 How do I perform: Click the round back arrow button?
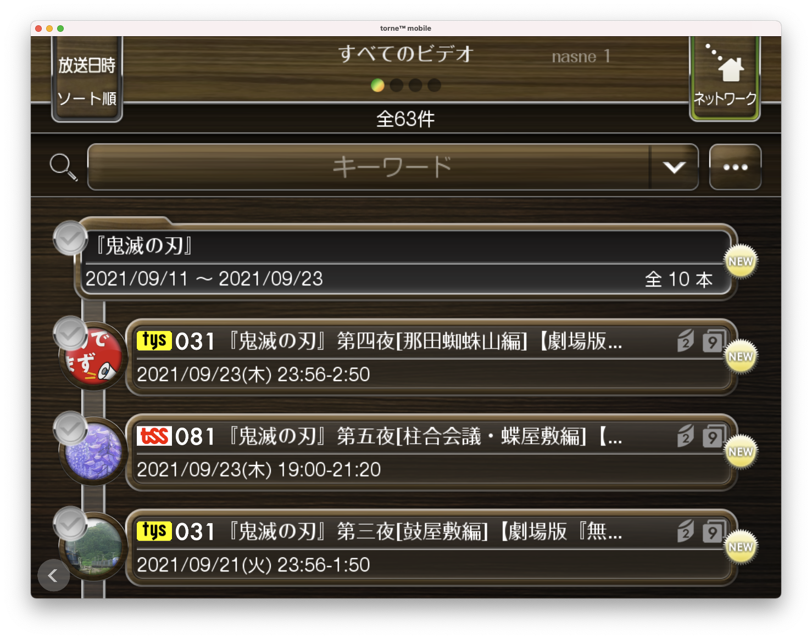pos(54,575)
